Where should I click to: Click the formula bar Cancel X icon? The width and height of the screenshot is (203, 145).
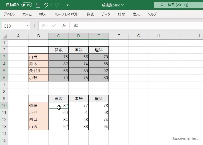pyautogui.click(x=44, y=26)
